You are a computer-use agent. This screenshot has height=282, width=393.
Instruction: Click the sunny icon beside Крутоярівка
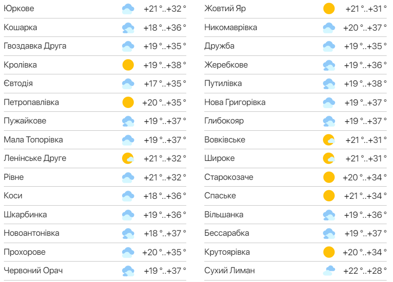coord(330,252)
